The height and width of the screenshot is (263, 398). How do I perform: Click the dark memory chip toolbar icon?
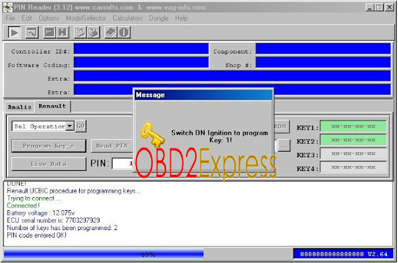(x=50, y=32)
